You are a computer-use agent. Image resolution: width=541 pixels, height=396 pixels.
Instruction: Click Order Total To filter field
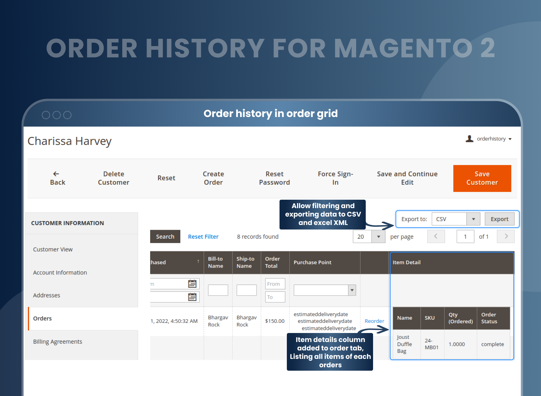click(x=275, y=297)
